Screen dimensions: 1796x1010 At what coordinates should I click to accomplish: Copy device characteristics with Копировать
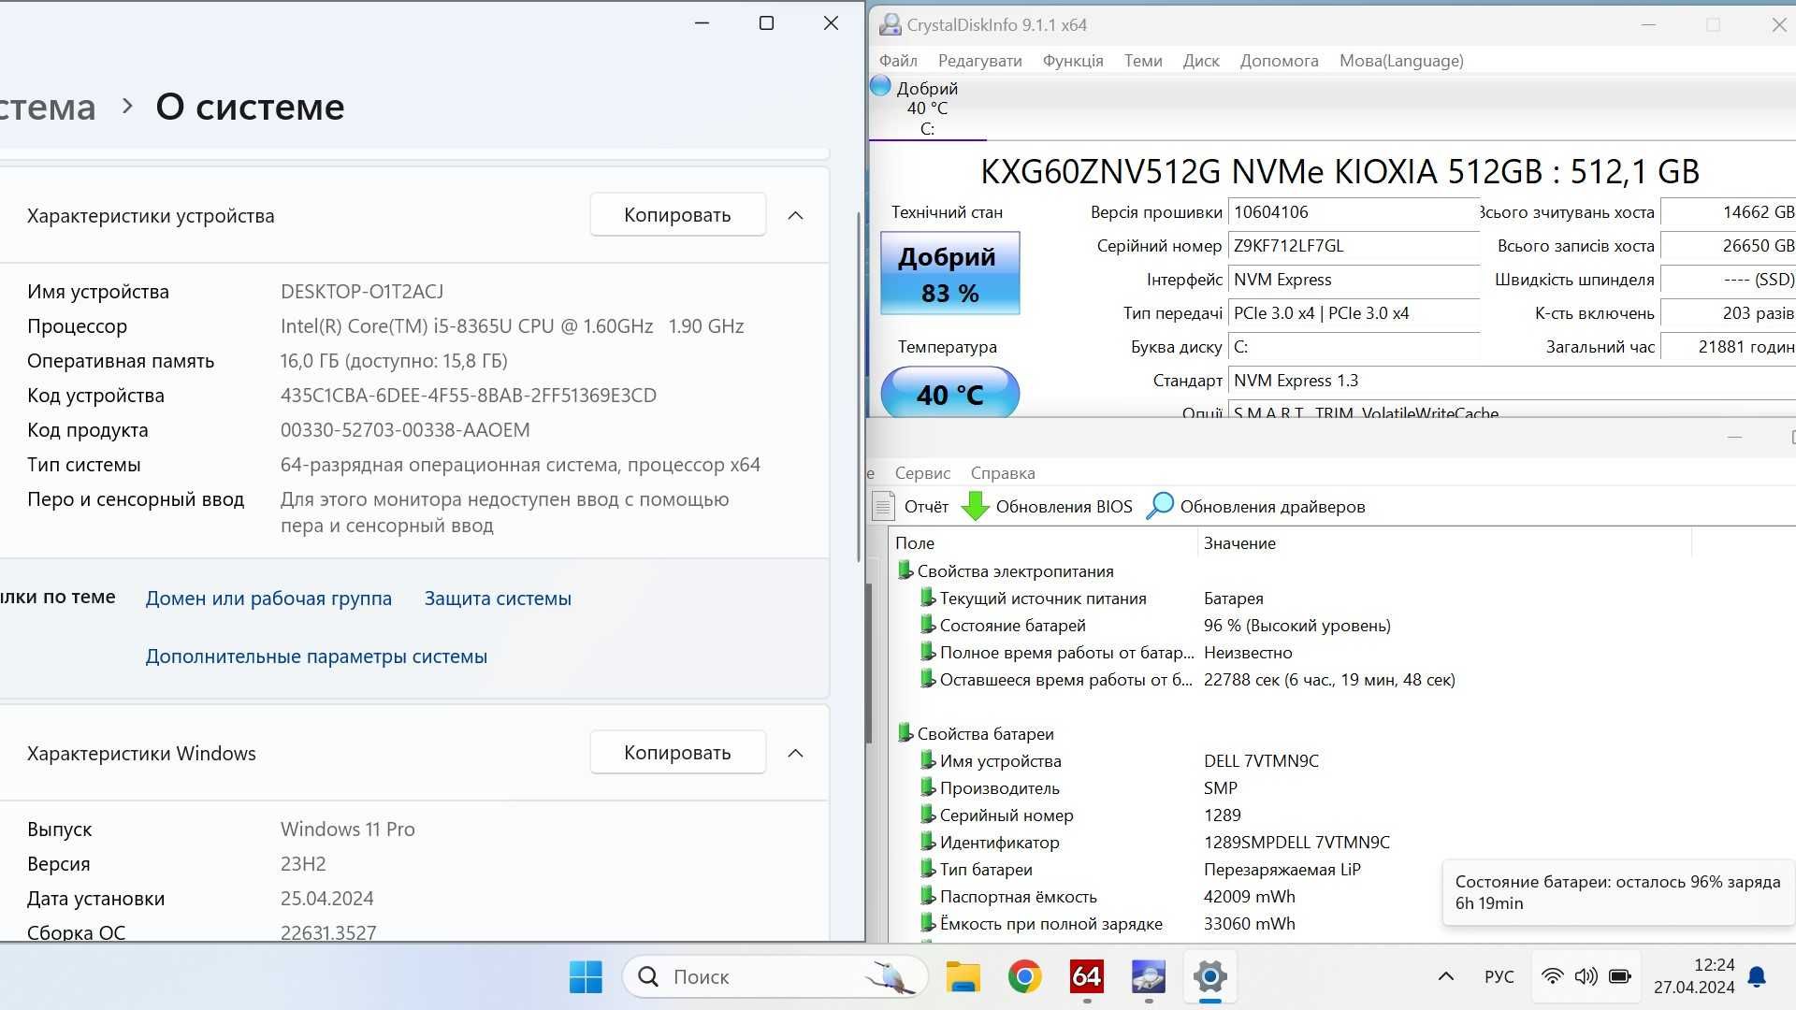pyautogui.click(x=677, y=215)
